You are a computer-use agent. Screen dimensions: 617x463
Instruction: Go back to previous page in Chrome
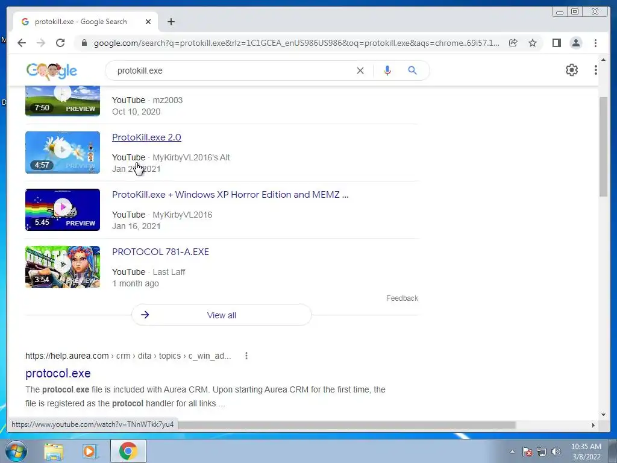[22, 43]
